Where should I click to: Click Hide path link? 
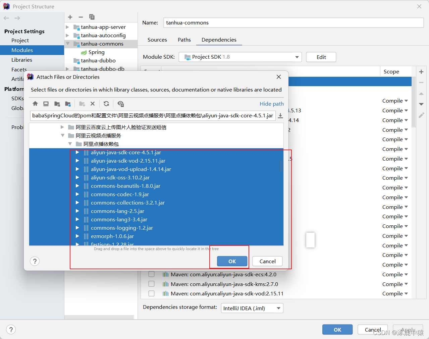point(272,104)
